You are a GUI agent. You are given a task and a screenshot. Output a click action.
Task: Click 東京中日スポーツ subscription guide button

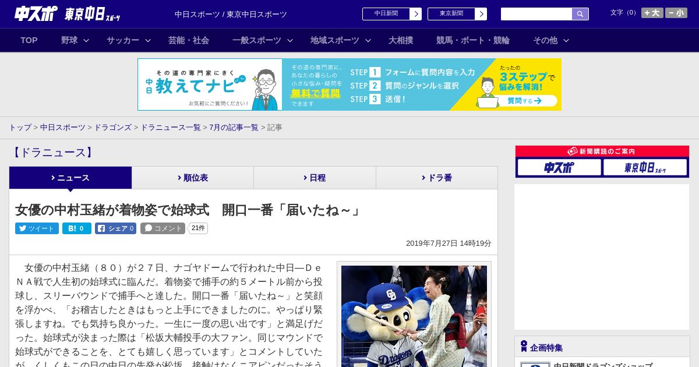645,167
